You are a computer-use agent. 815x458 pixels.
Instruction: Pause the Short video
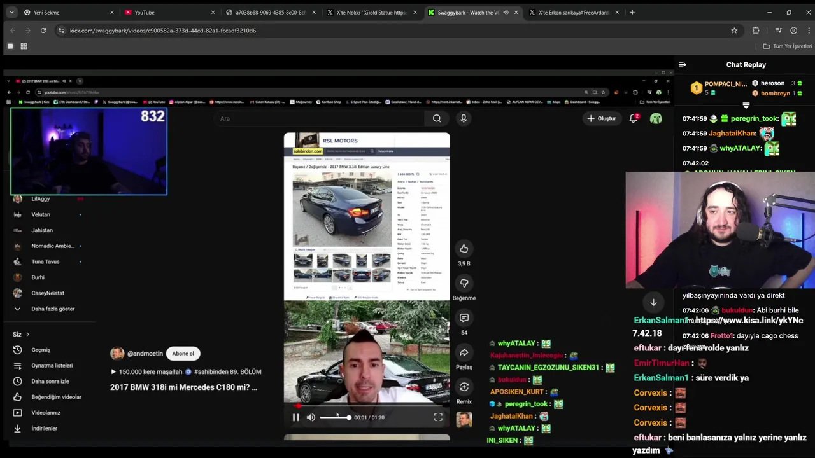(x=295, y=417)
